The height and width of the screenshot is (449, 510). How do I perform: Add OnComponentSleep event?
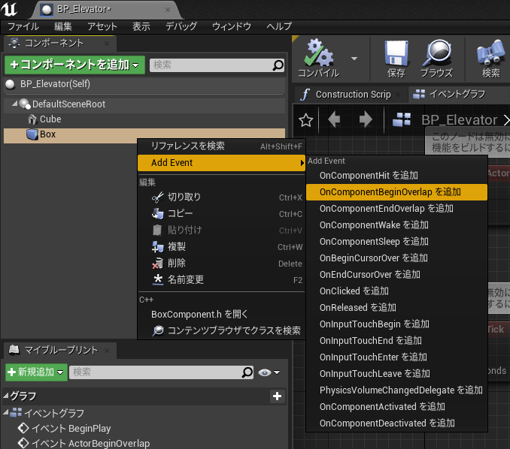pyautogui.click(x=397, y=242)
